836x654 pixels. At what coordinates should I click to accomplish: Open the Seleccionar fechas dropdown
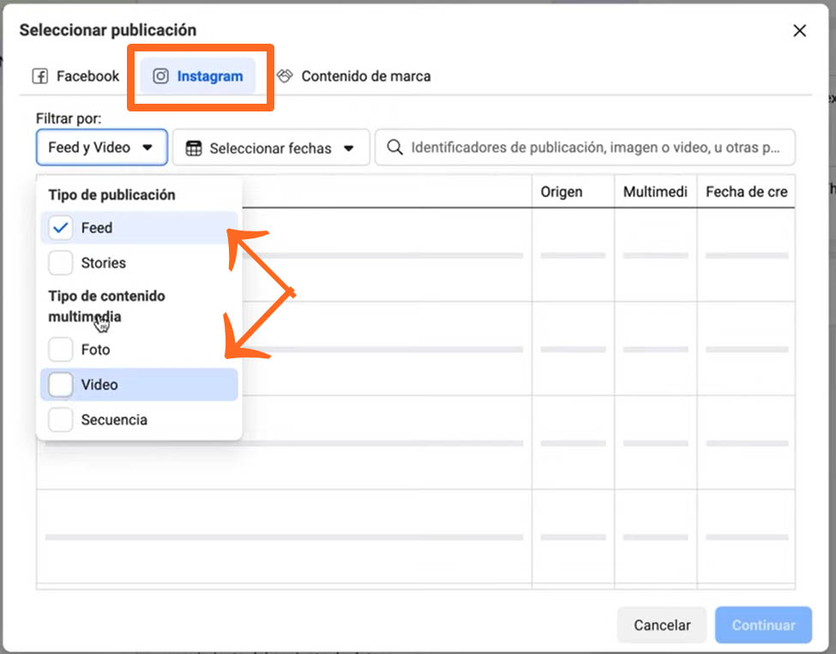pyautogui.click(x=270, y=147)
